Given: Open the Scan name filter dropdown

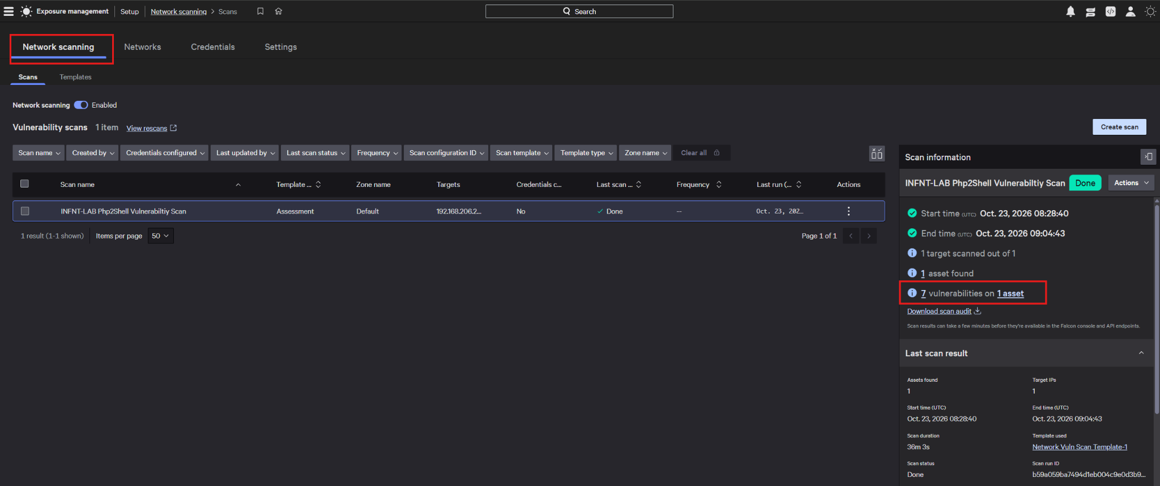Looking at the screenshot, I should coord(39,153).
